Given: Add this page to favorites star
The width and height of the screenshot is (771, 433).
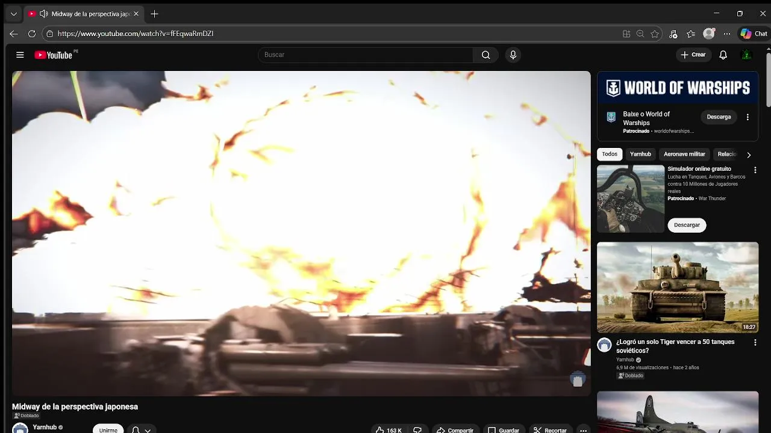Looking at the screenshot, I should (655, 34).
